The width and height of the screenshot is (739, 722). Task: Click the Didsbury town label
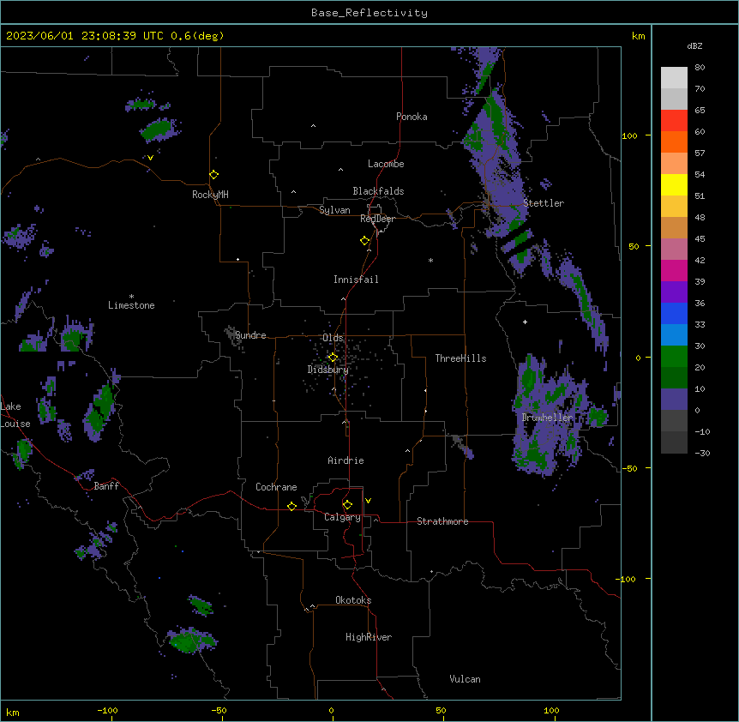[x=328, y=370]
